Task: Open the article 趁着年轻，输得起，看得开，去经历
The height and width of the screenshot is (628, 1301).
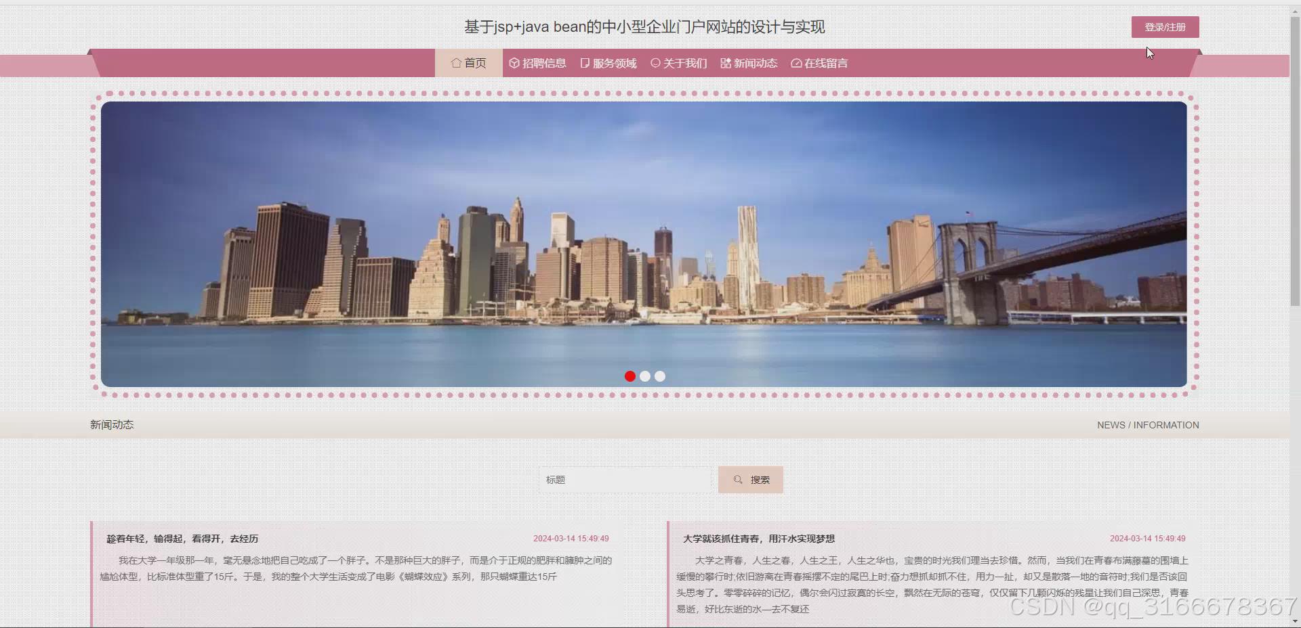Action: tap(182, 539)
